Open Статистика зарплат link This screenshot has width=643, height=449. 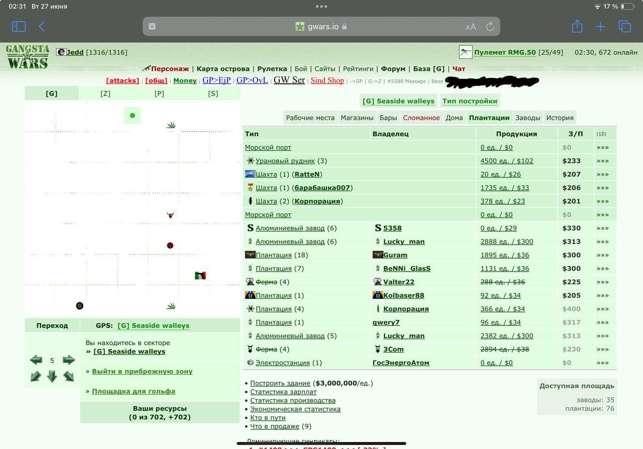tap(283, 392)
